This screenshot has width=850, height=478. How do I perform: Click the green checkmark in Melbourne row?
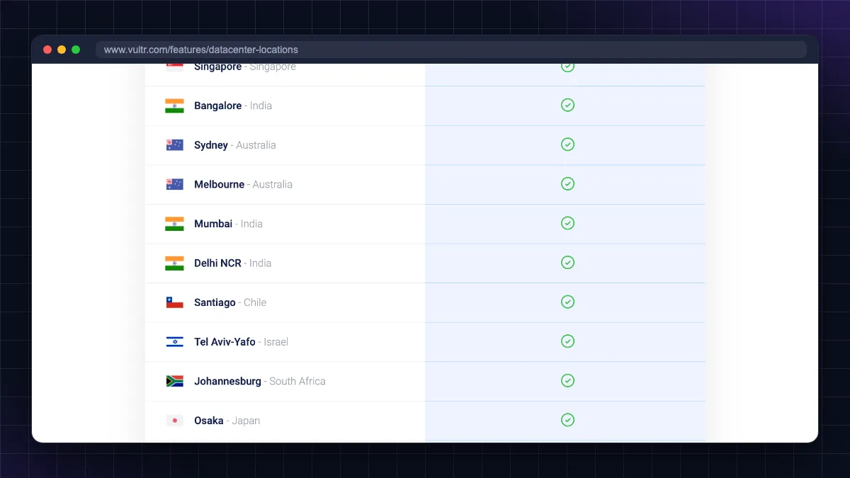[x=567, y=183]
